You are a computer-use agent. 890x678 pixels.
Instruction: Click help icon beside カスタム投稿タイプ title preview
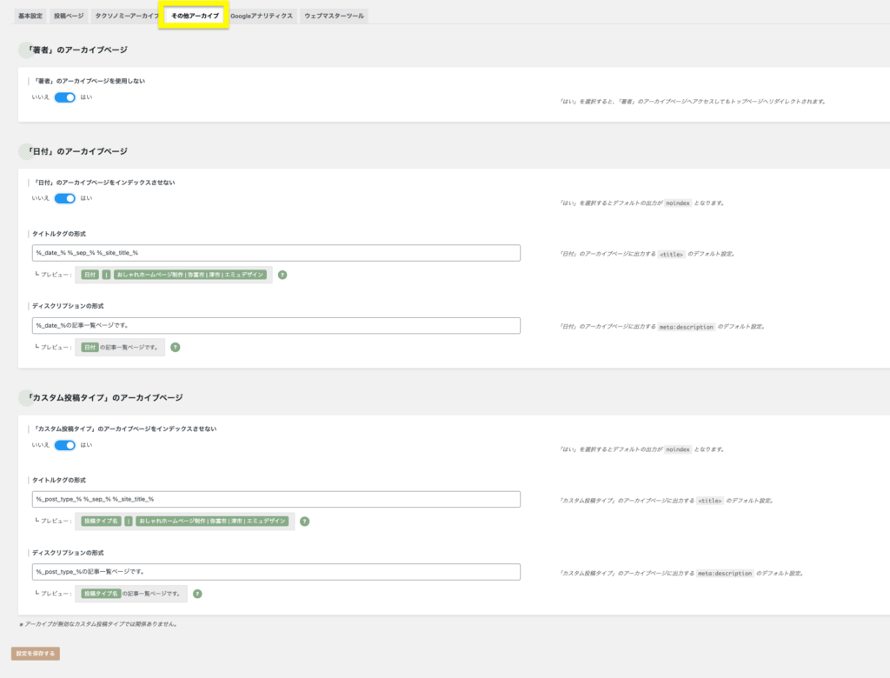[305, 522]
